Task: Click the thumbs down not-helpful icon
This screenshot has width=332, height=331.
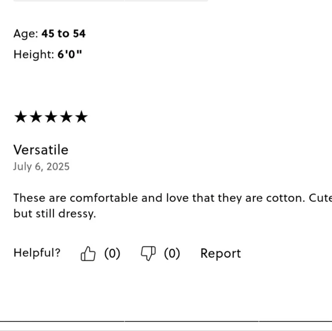Action: click(148, 253)
